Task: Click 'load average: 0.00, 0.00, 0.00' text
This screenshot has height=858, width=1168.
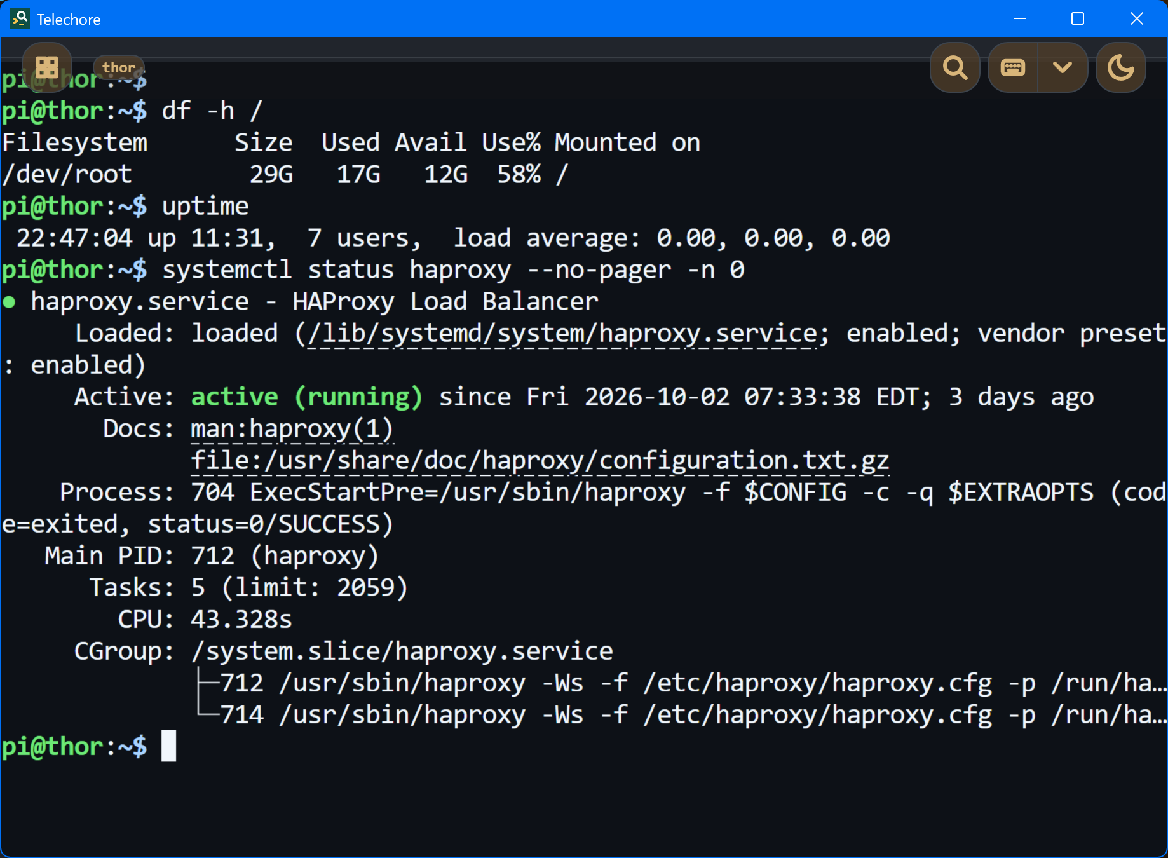Action: (x=672, y=238)
